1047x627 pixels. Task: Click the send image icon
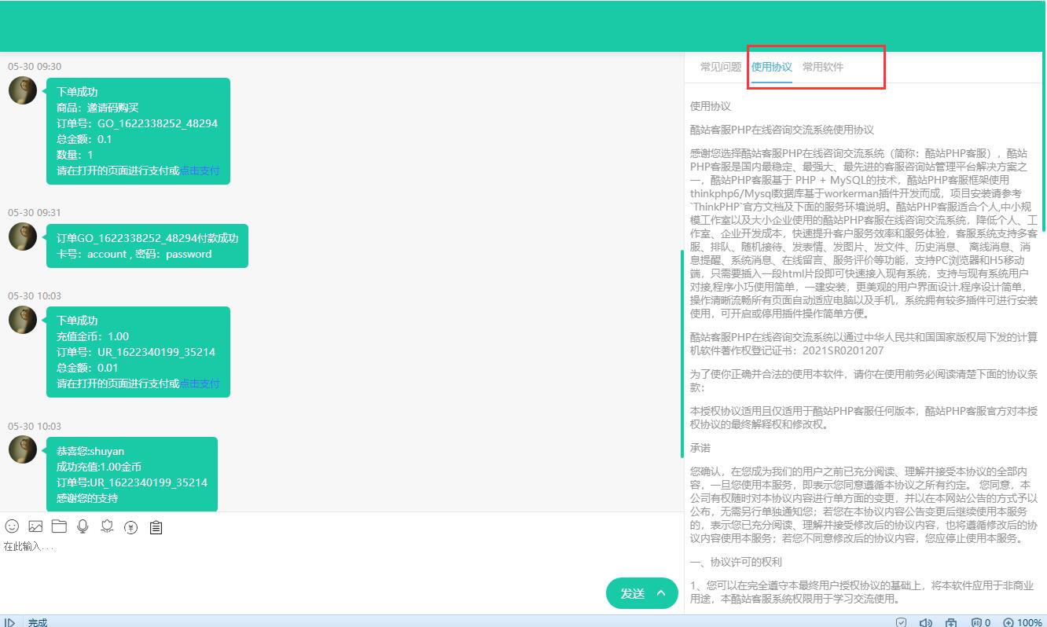click(x=35, y=526)
